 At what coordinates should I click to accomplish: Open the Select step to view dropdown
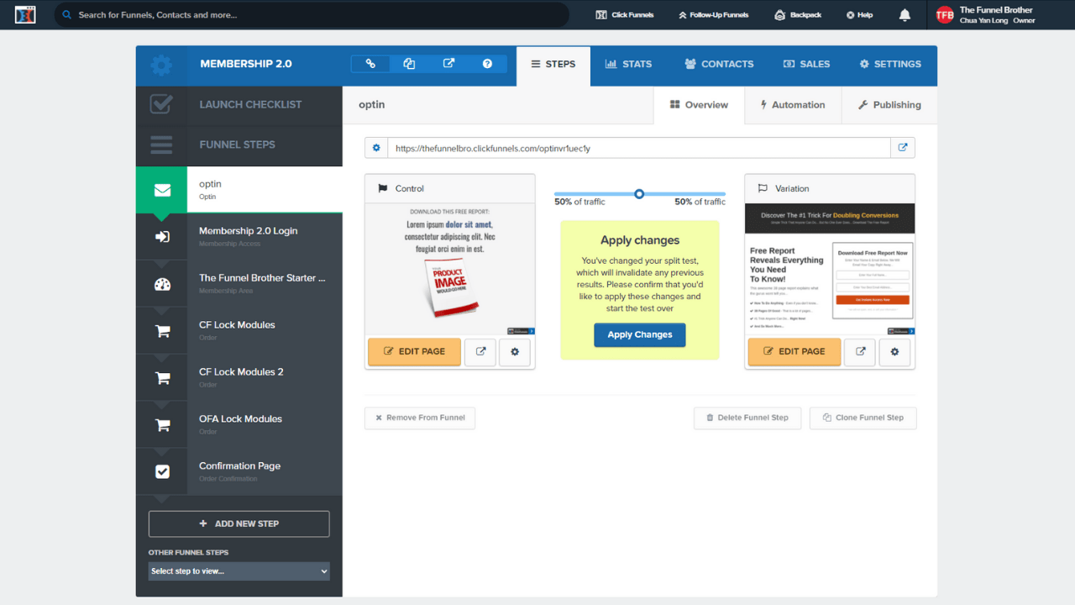pos(239,571)
